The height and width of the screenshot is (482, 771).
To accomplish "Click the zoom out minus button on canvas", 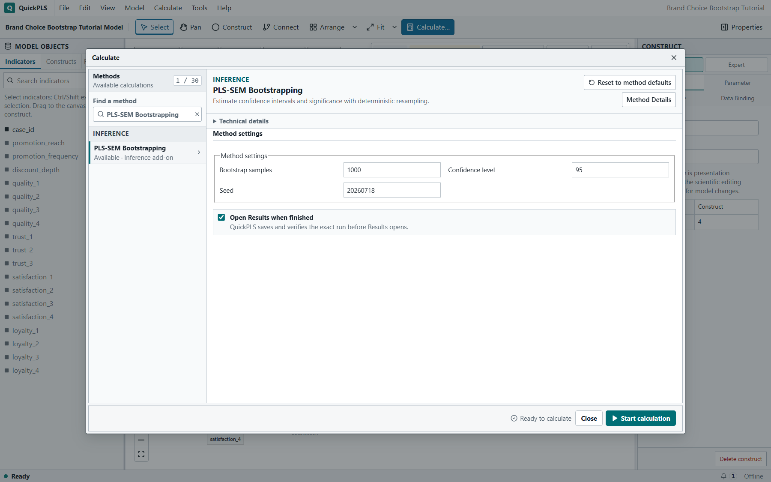I will tap(141, 440).
